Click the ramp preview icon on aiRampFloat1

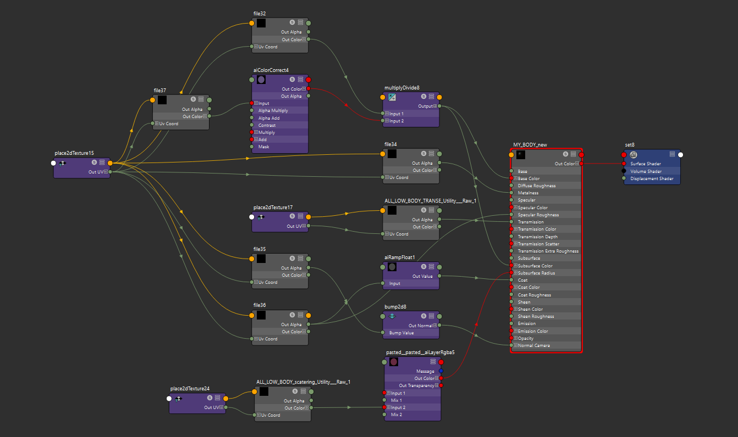click(392, 267)
